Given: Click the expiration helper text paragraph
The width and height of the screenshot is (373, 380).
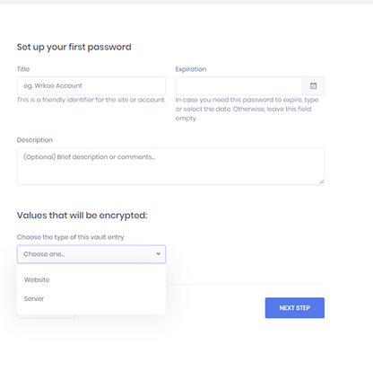Looking at the screenshot, I should tap(247, 109).
